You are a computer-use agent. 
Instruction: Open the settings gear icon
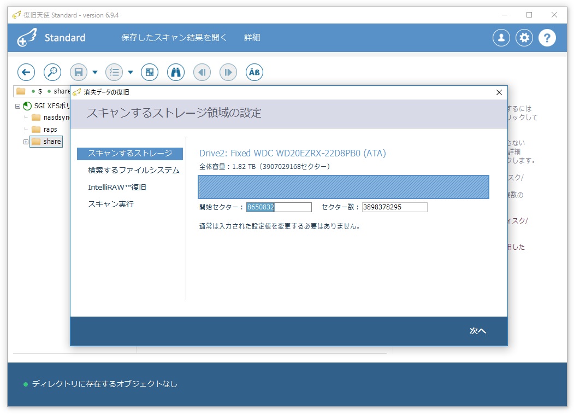(x=524, y=38)
